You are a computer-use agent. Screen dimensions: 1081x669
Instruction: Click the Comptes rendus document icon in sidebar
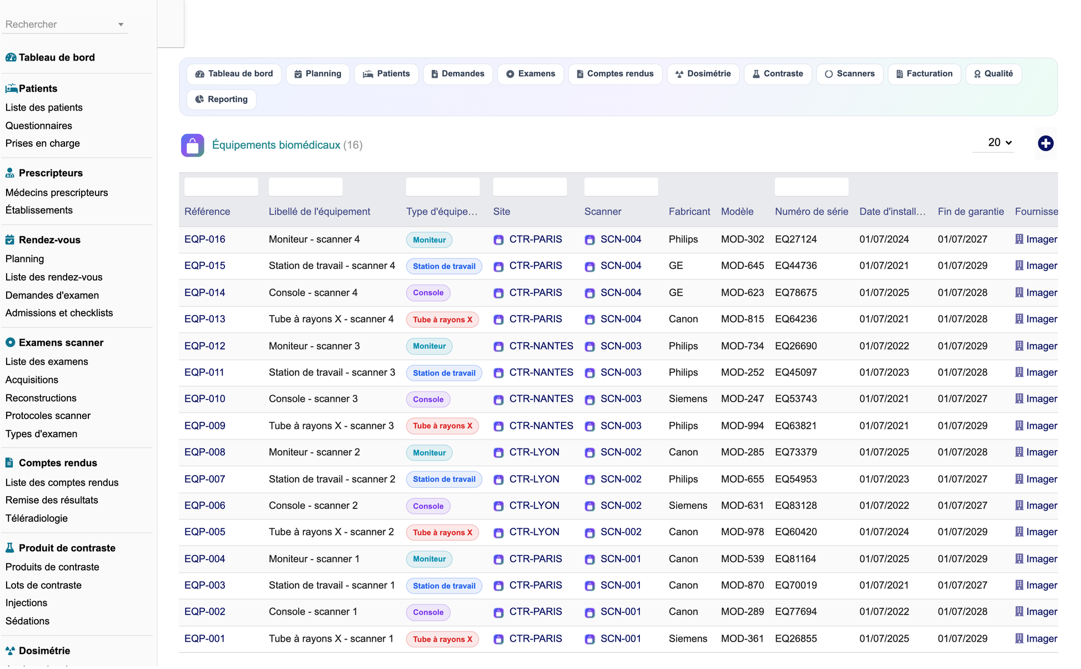[9, 463]
